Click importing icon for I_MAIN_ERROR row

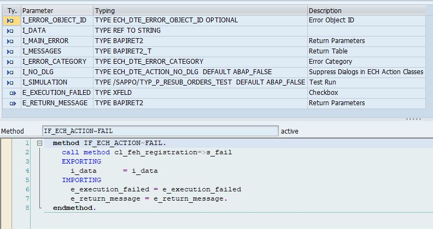coord(10,41)
